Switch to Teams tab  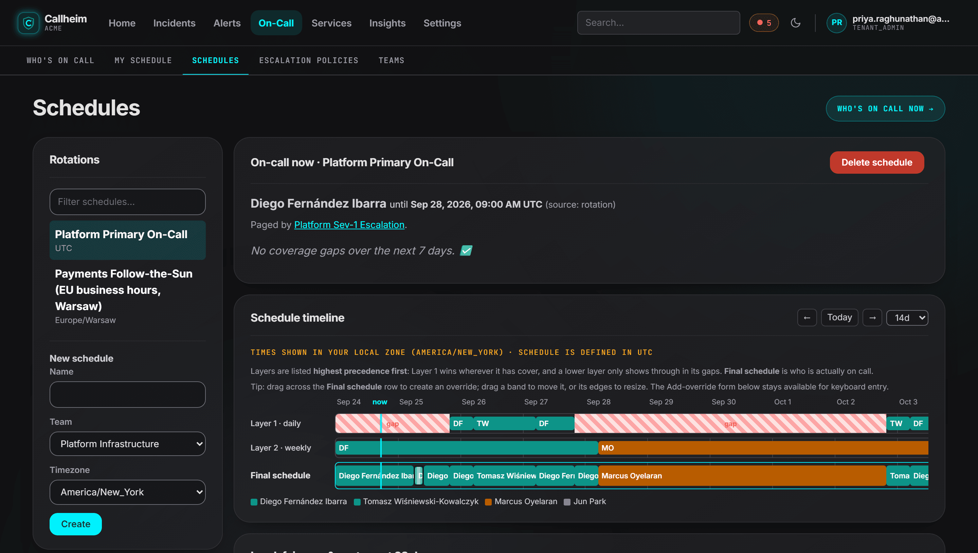pos(392,60)
